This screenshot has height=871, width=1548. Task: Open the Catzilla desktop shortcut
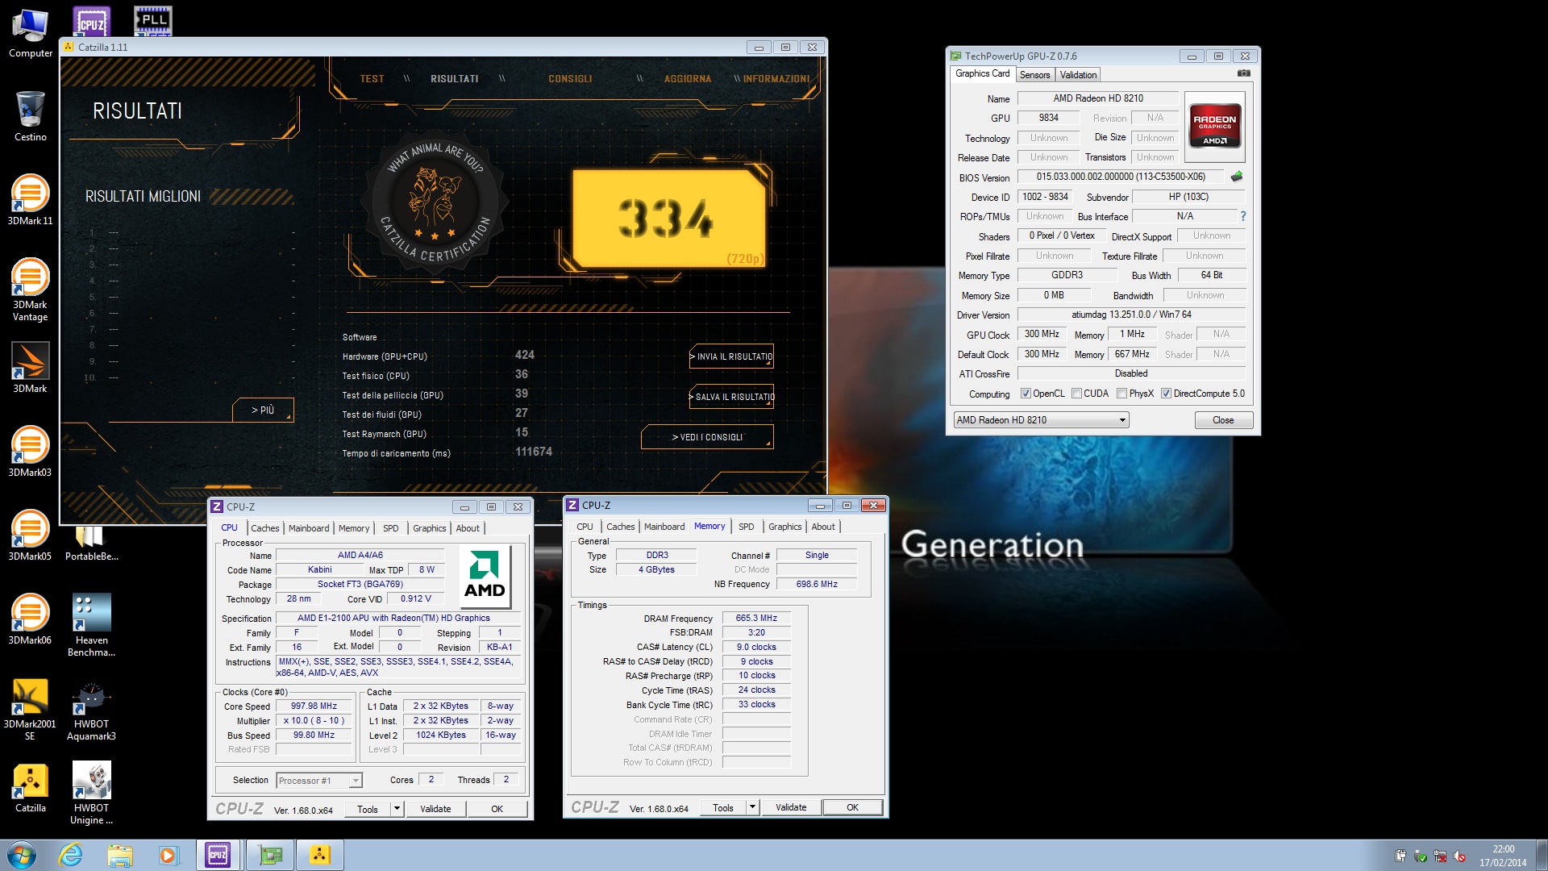tap(31, 787)
